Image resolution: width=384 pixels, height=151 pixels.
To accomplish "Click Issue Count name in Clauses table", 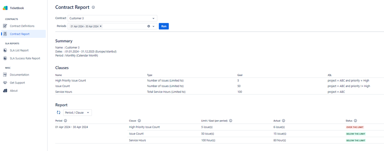I will coord(62,86).
